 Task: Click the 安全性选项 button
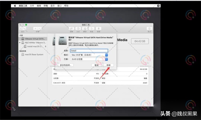click(x=66, y=65)
